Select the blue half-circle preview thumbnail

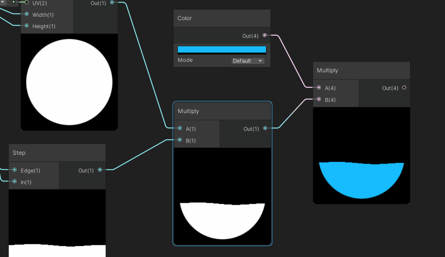click(x=362, y=155)
